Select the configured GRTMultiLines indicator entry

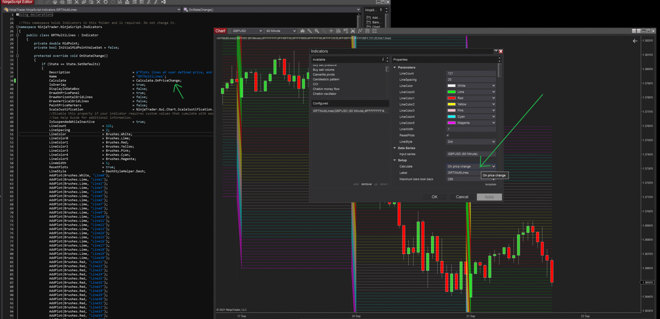tap(350, 111)
